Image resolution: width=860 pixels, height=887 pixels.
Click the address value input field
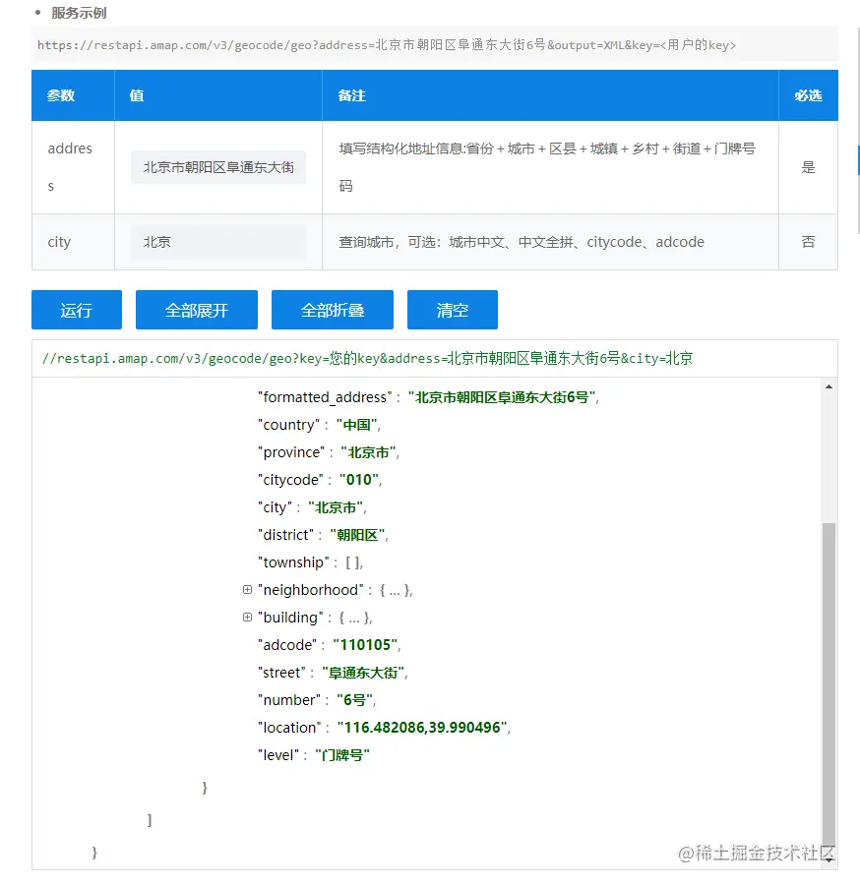218,167
